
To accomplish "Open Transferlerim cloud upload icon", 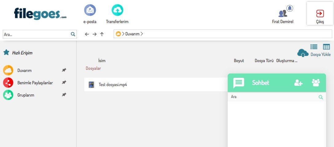I will [x=117, y=10].
